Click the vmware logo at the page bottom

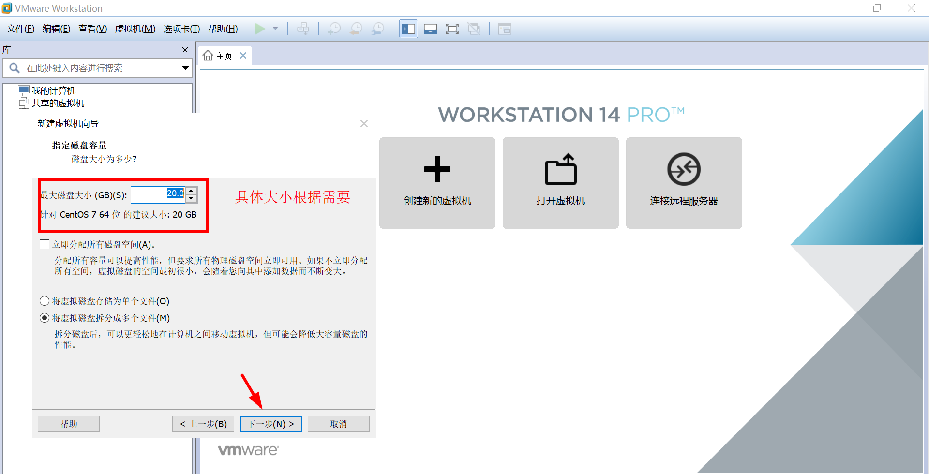[249, 450]
